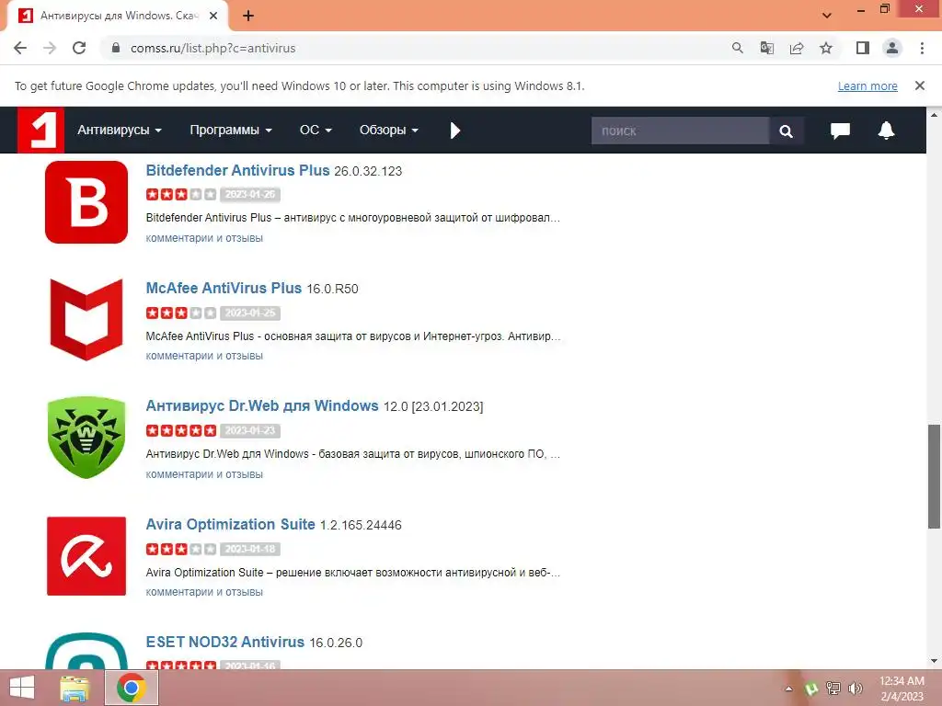Open the Chrome profile avatar icon
Image resolution: width=942 pixels, height=706 pixels.
(892, 48)
